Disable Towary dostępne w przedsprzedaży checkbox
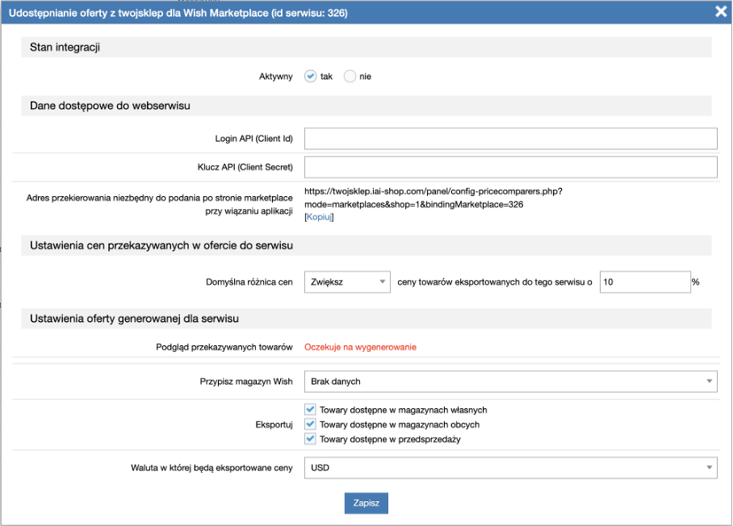Image resolution: width=733 pixels, height=526 pixels. (311, 439)
